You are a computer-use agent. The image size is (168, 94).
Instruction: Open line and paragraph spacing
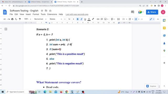click(118, 19)
